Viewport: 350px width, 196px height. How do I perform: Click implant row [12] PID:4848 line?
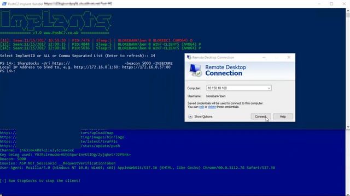click(x=100, y=44)
